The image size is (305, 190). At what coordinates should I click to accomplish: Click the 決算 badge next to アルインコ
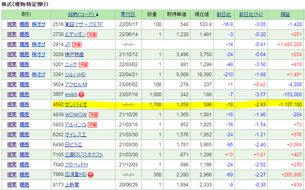[92, 125]
